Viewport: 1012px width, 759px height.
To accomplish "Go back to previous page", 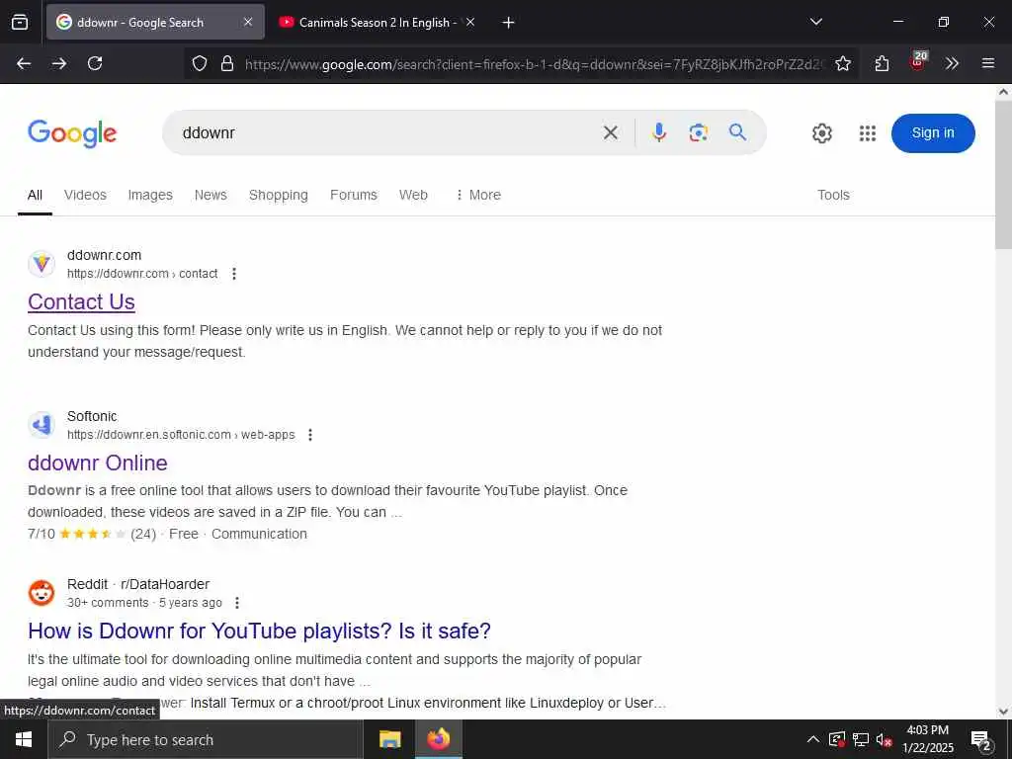I will [24, 63].
